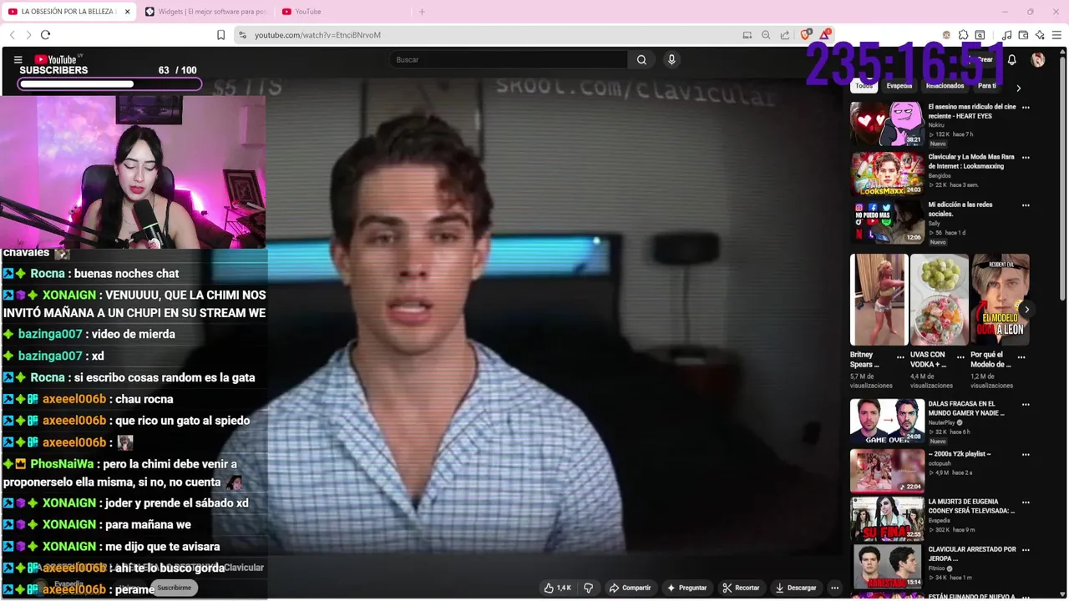This screenshot has height=601, width=1069.
Task: Select the 'Para ti' filter chip
Action: tap(987, 86)
